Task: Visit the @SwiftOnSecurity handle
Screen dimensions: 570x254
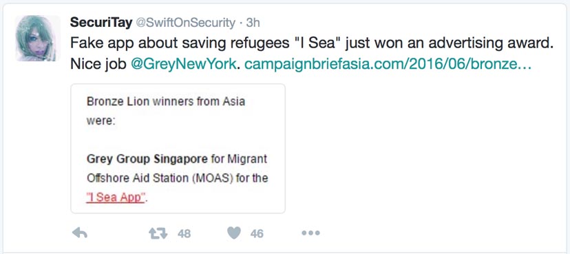Action: coord(185,23)
